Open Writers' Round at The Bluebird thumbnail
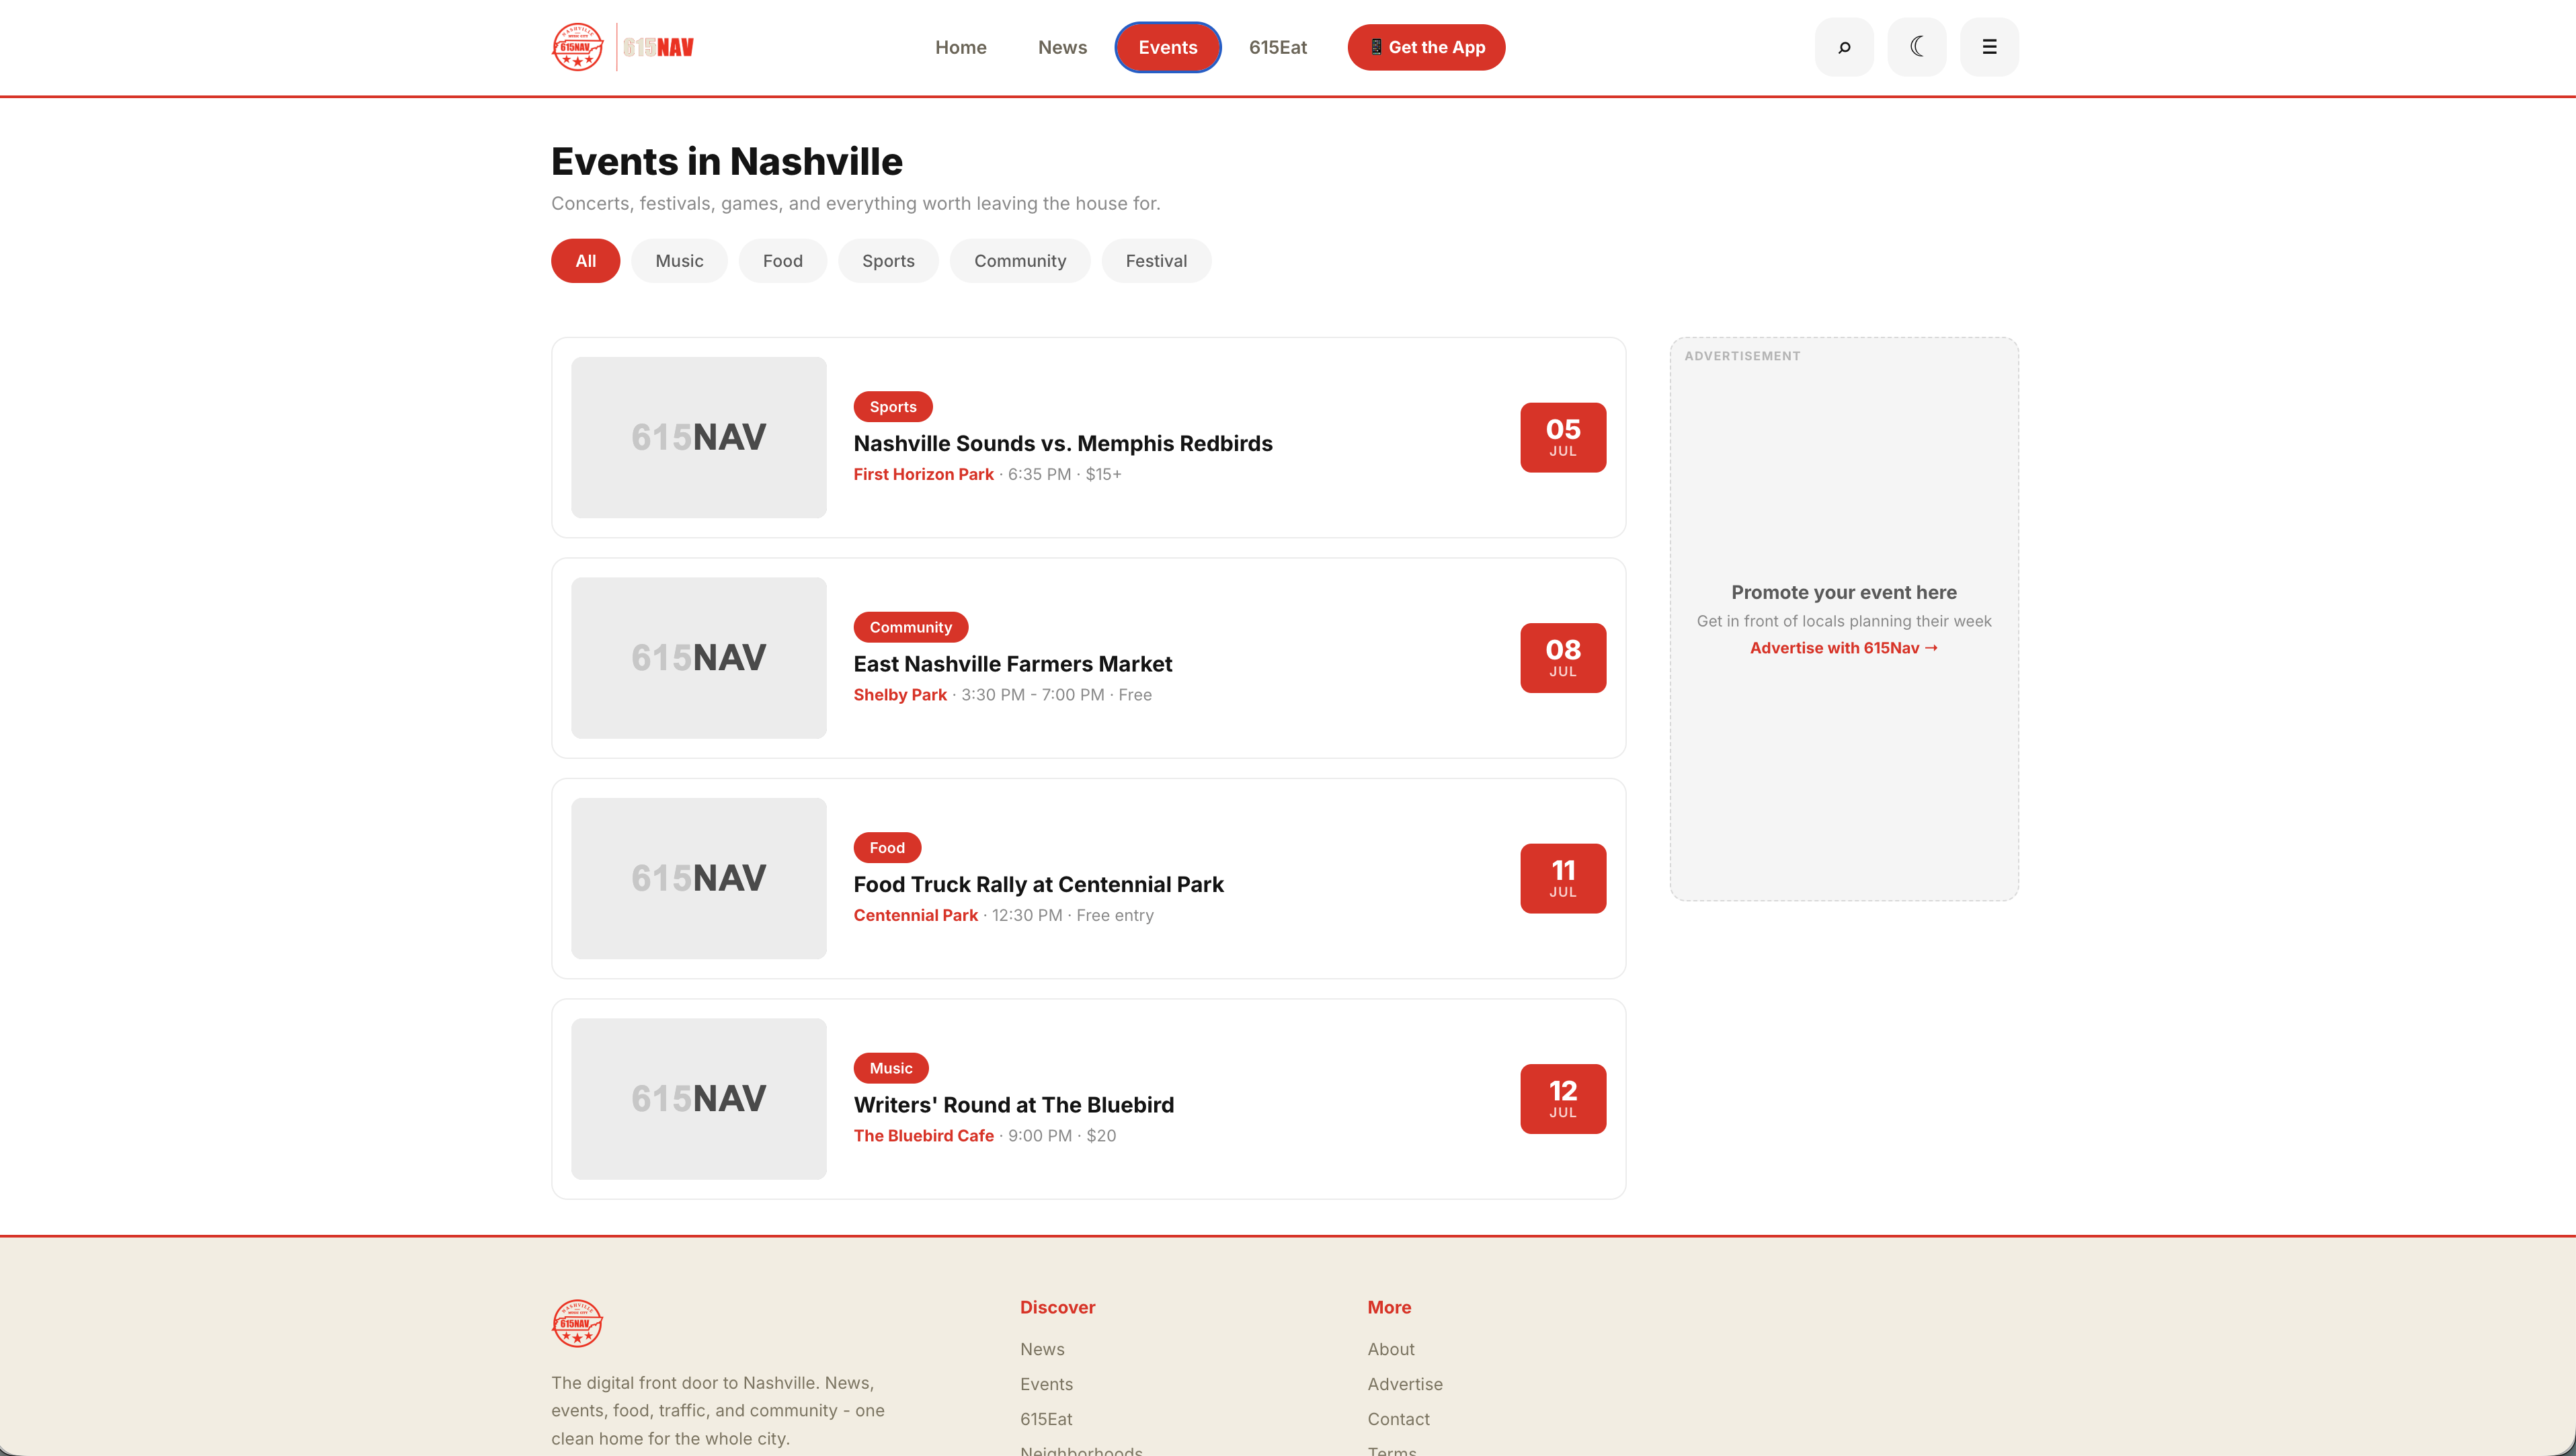The image size is (2576, 1456). [699, 1098]
